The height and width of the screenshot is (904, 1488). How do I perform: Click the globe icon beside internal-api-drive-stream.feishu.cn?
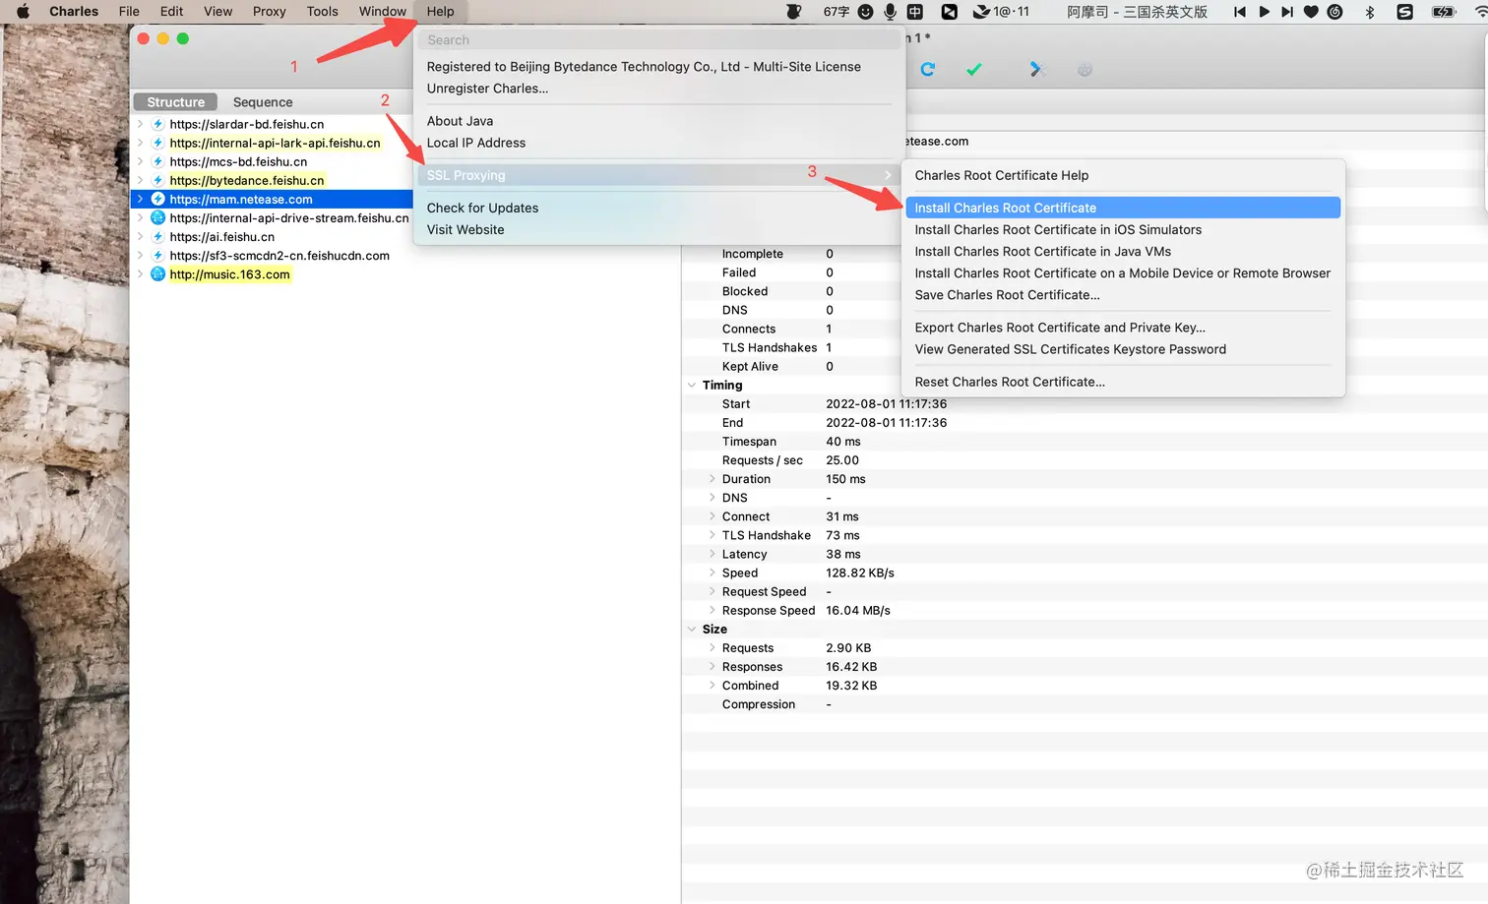pyautogui.click(x=157, y=217)
